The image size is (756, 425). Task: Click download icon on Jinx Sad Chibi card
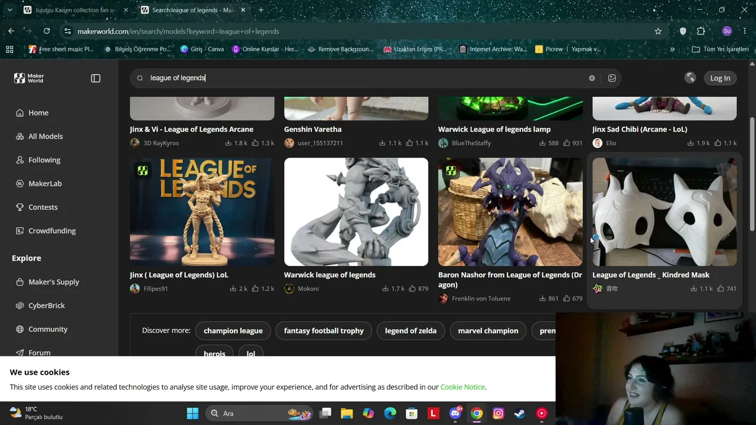(x=690, y=143)
